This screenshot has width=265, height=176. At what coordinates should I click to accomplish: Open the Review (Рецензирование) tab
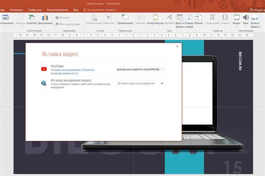tap(58, 10)
